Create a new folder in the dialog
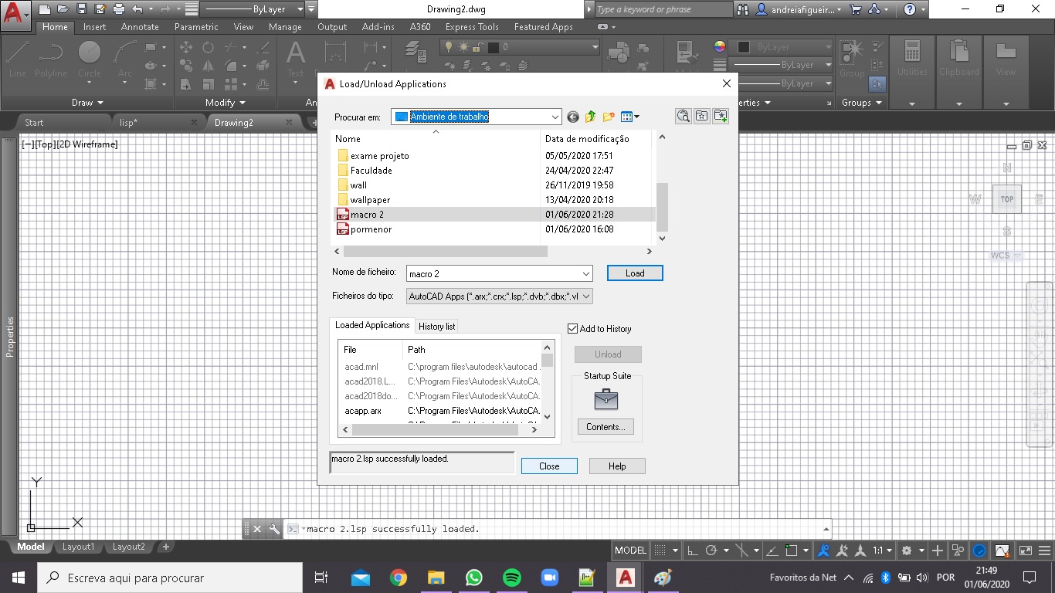 (x=609, y=117)
